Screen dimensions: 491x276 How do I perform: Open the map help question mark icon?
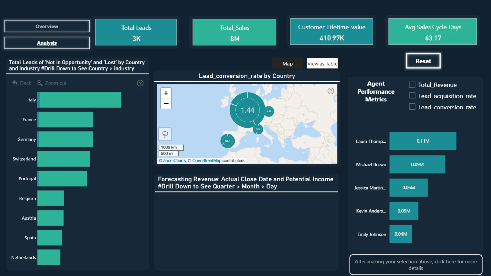pyautogui.click(x=331, y=91)
